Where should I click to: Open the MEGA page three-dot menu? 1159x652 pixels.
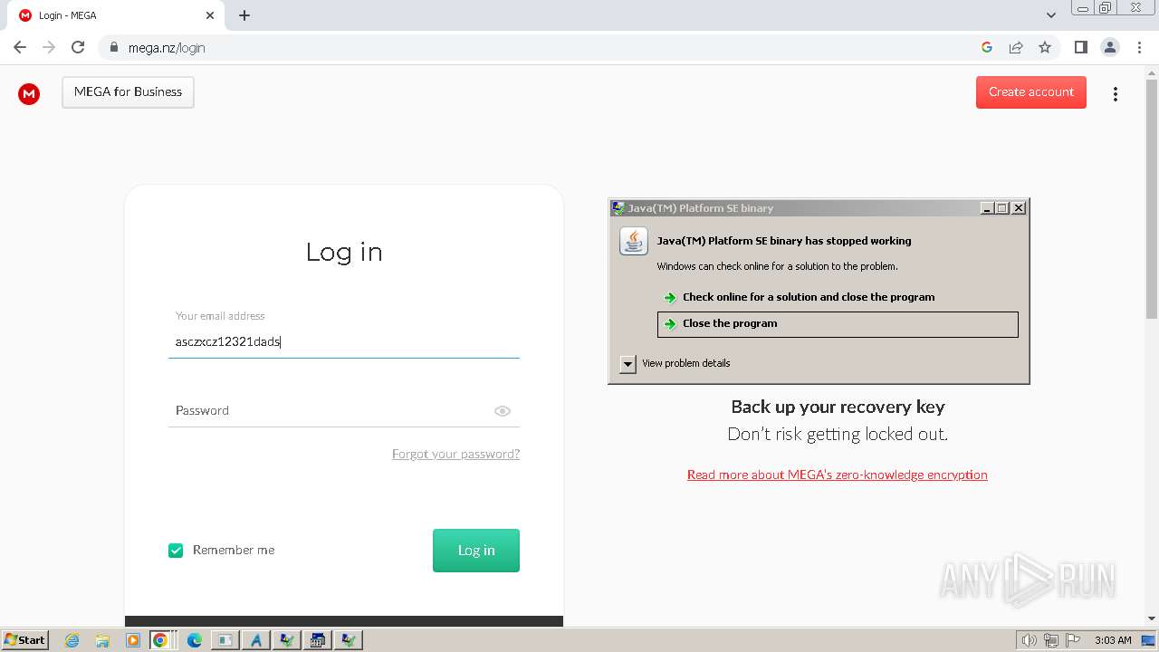[1116, 94]
